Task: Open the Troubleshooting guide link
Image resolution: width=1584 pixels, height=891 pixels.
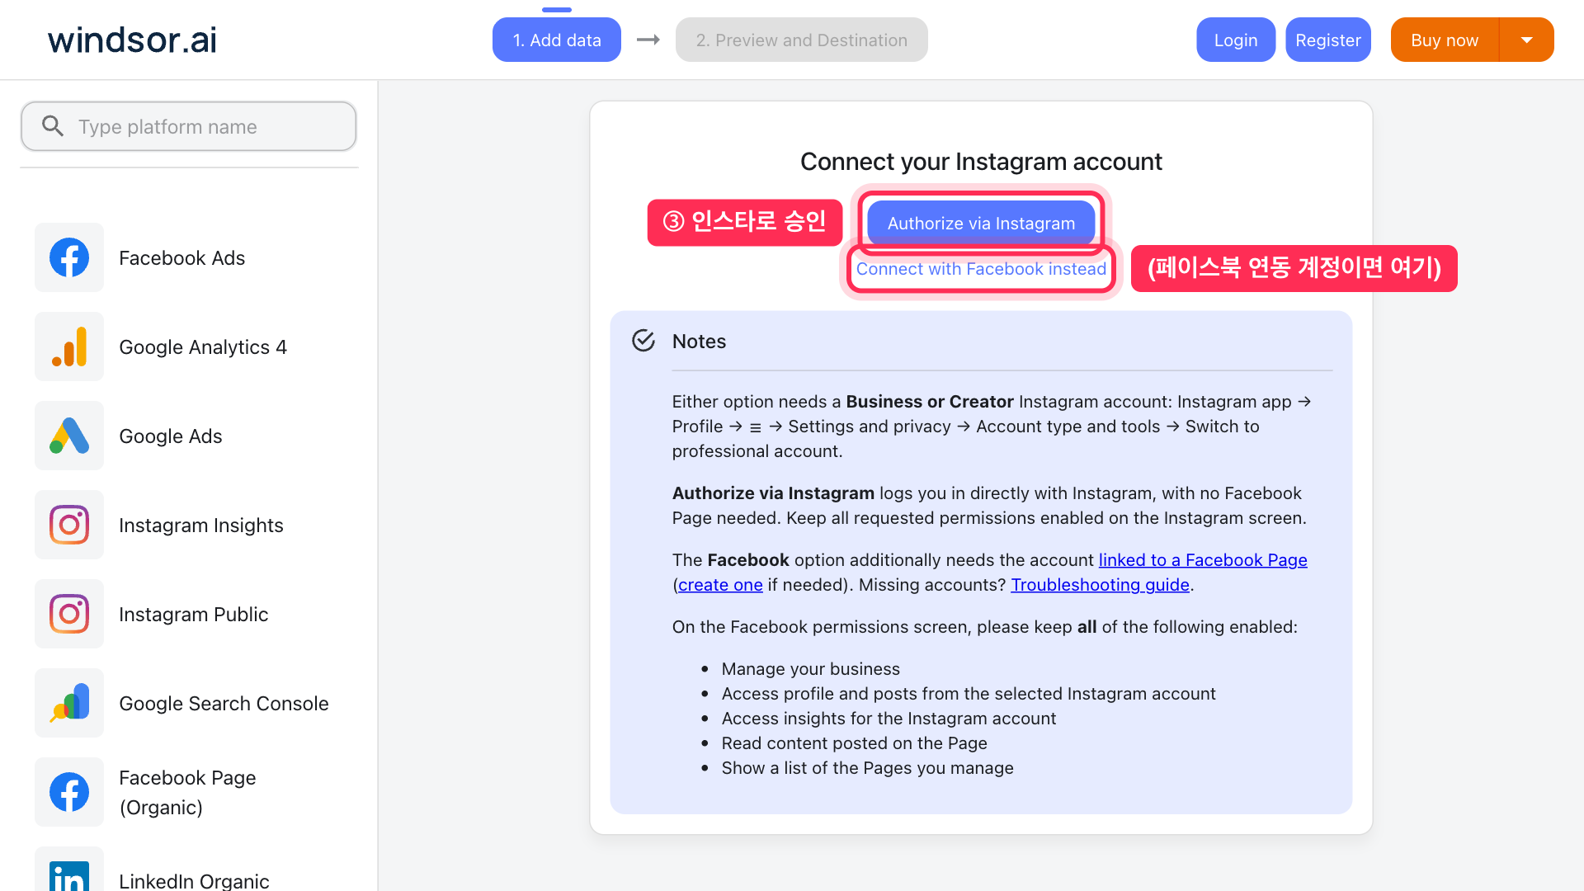Action: tap(1101, 585)
